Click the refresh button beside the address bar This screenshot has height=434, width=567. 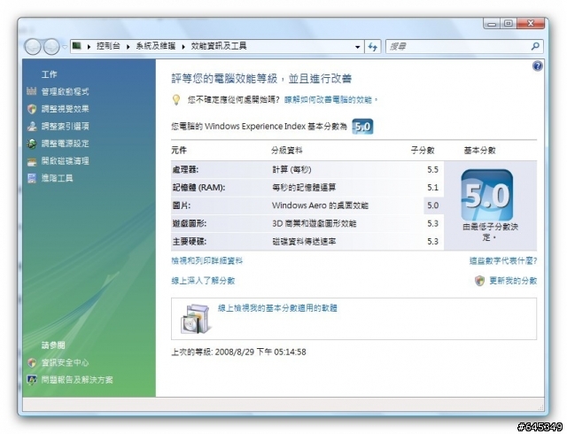click(372, 47)
